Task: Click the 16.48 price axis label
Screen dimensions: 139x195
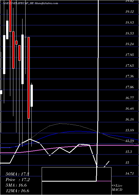Action: 130,109
